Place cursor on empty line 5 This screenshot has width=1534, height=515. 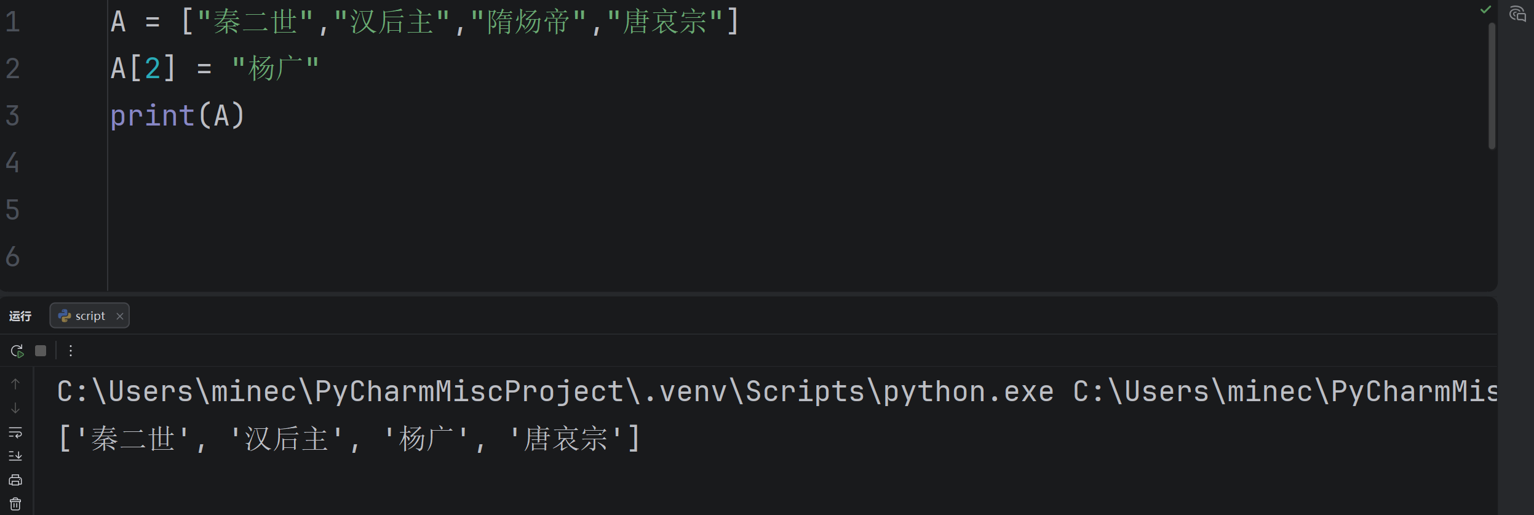click(x=800, y=210)
